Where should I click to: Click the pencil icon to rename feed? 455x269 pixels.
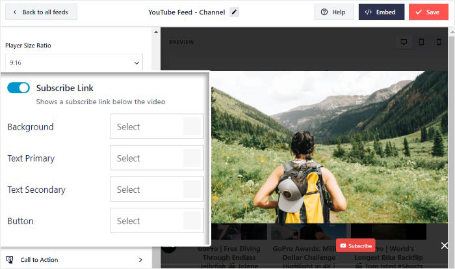234,12
